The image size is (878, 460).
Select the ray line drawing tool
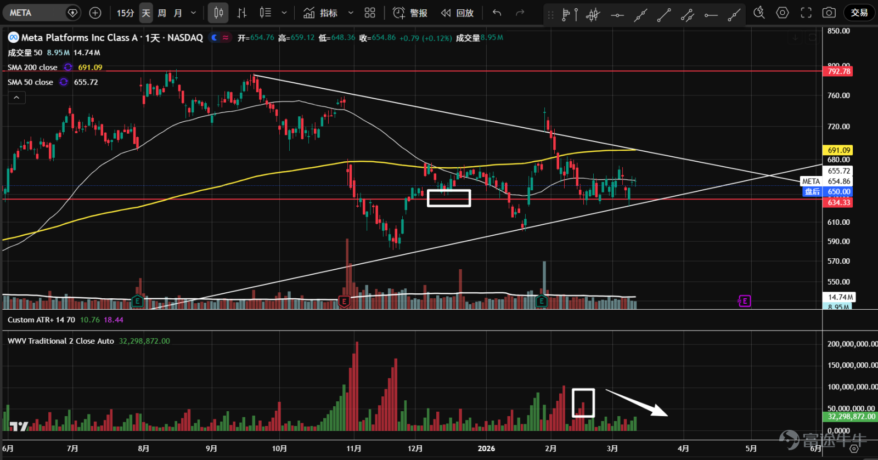(734, 15)
